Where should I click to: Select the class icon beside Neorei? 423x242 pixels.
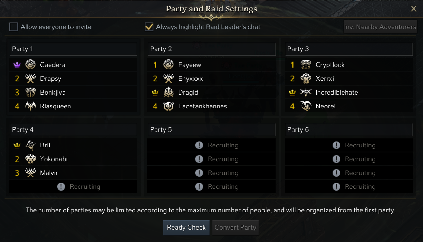(x=306, y=106)
